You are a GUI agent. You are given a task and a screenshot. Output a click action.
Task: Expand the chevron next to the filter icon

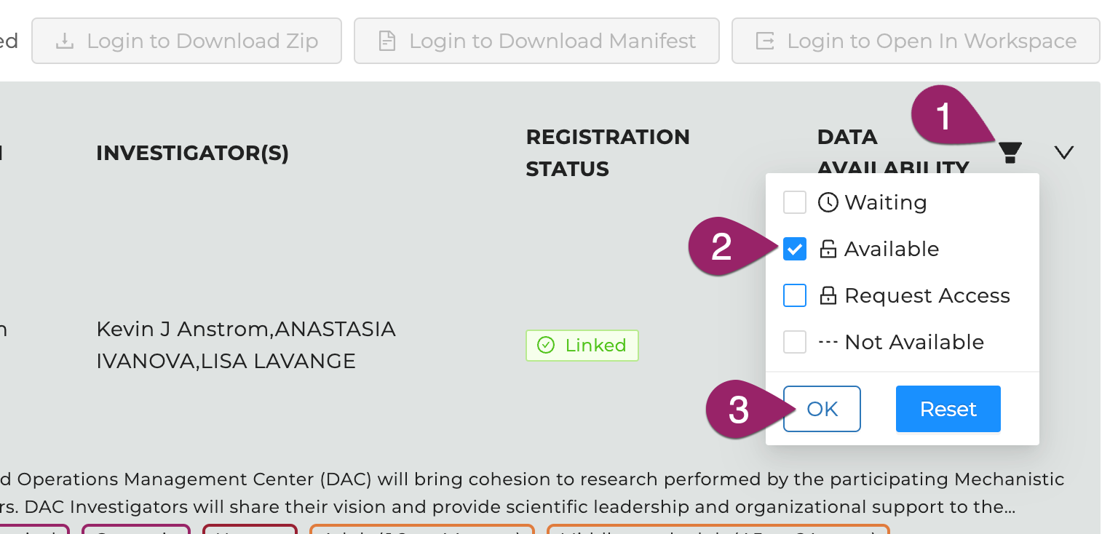1064,152
